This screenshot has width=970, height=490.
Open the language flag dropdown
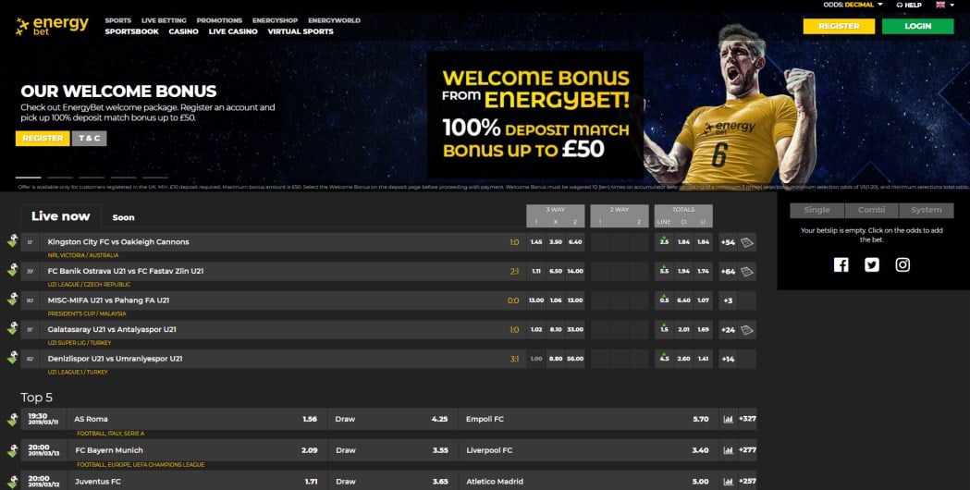pyautogui.click(x=945, y=5)
